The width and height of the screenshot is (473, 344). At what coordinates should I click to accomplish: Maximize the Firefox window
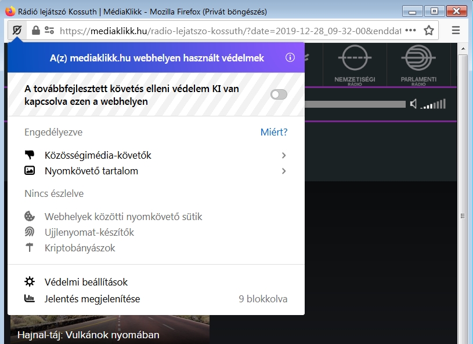tap(434, 12)
